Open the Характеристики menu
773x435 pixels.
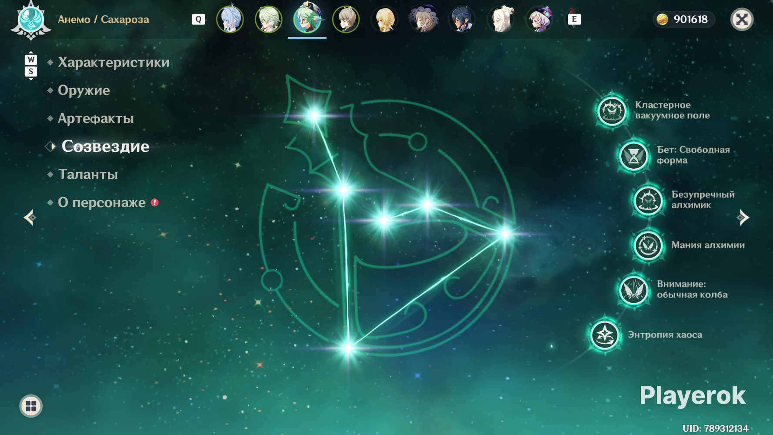point(113,62)
